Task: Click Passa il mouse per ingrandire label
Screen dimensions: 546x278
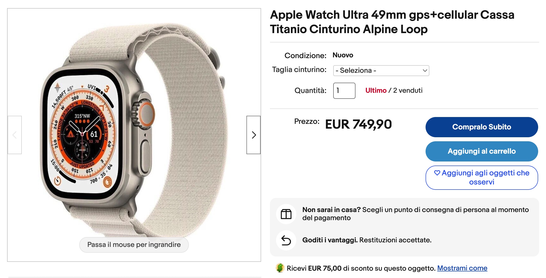Action: pos(134,245)
